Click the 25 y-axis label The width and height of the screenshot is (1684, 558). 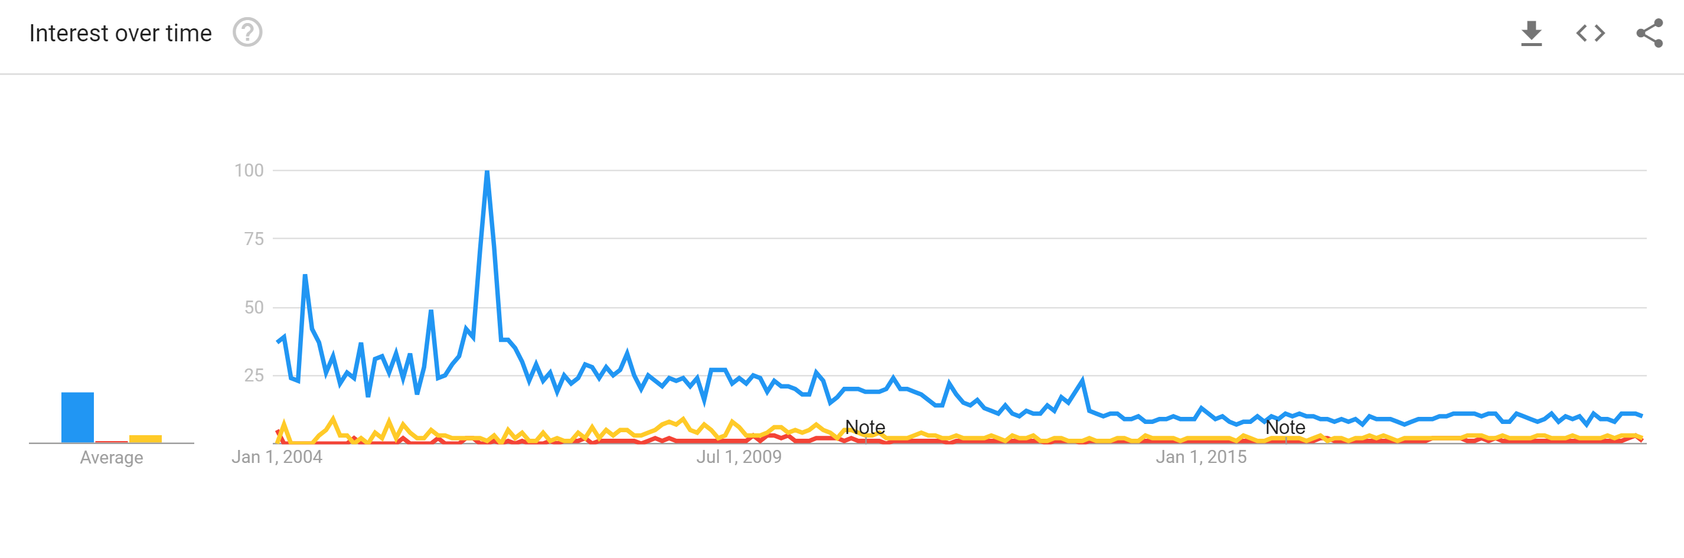tap(254, 376)
